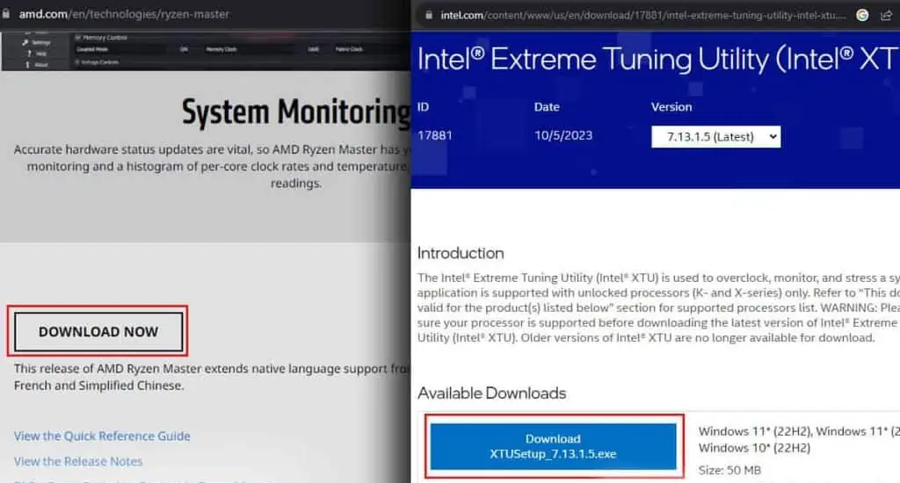Click the share icon in Intel address bar
Image resolution: width=900 pixels, height=483 pixels.
point(886,16)
